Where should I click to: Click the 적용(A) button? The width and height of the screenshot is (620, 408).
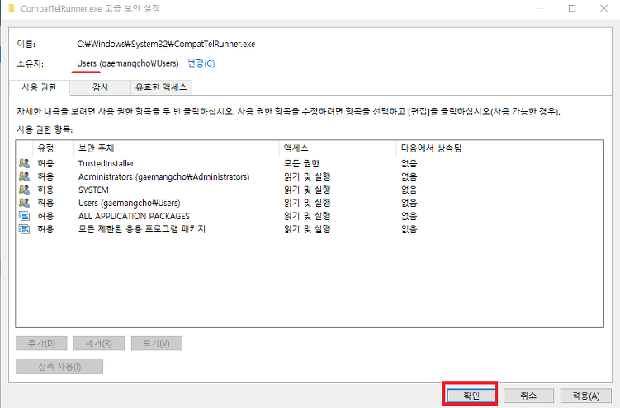585,396
